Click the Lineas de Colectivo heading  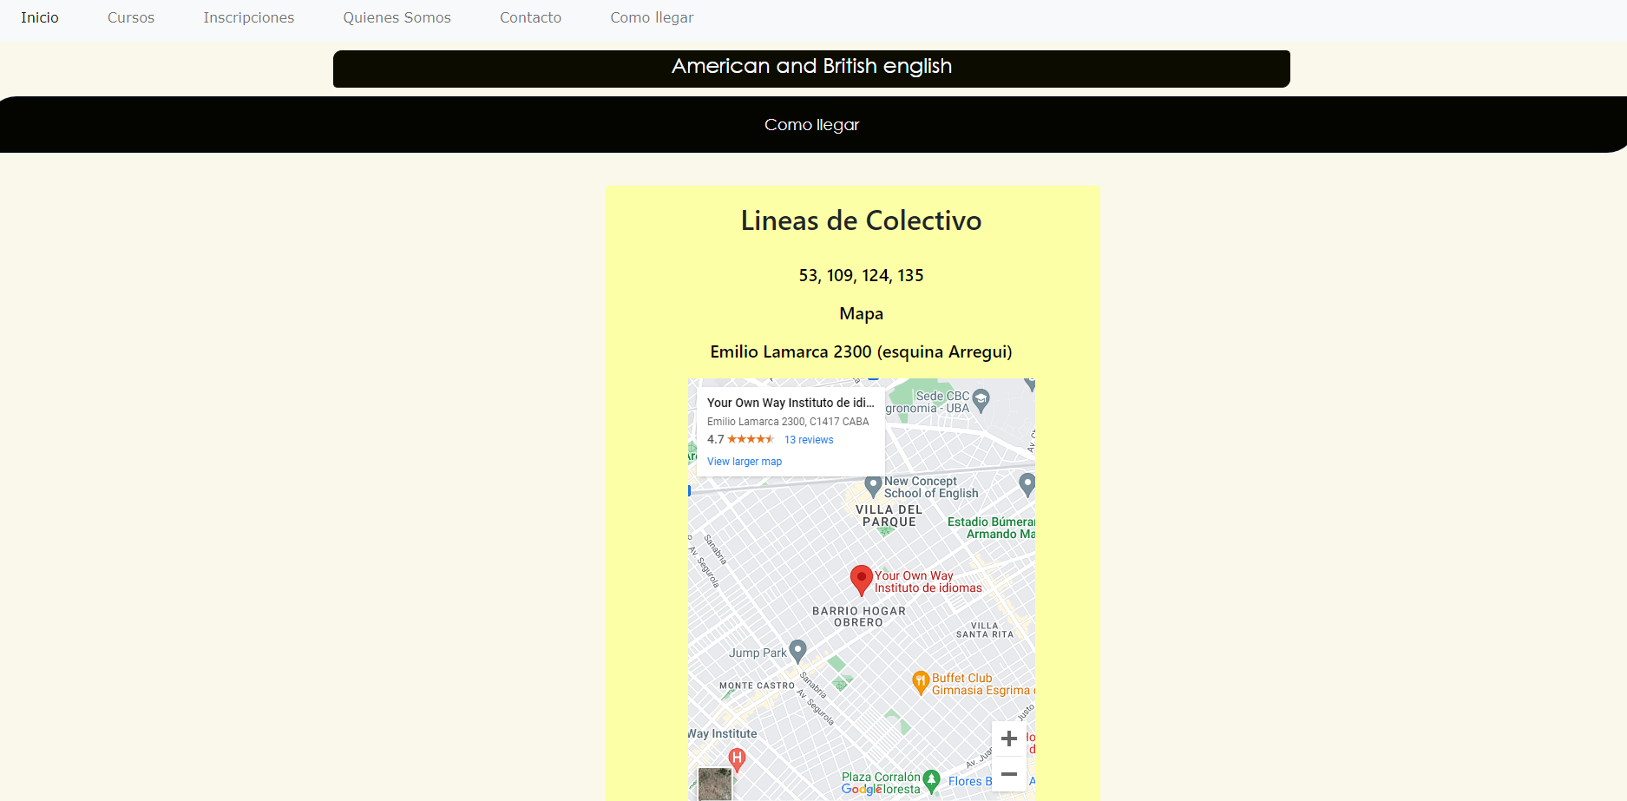tap(861, 220)
